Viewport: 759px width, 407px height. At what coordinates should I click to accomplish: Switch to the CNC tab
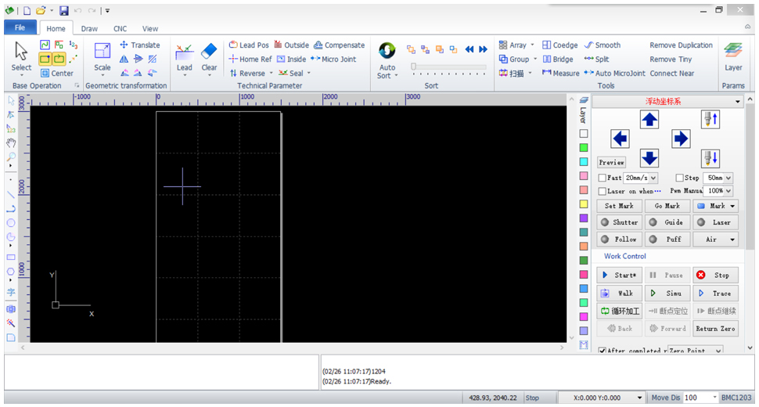tap(120, 28)
